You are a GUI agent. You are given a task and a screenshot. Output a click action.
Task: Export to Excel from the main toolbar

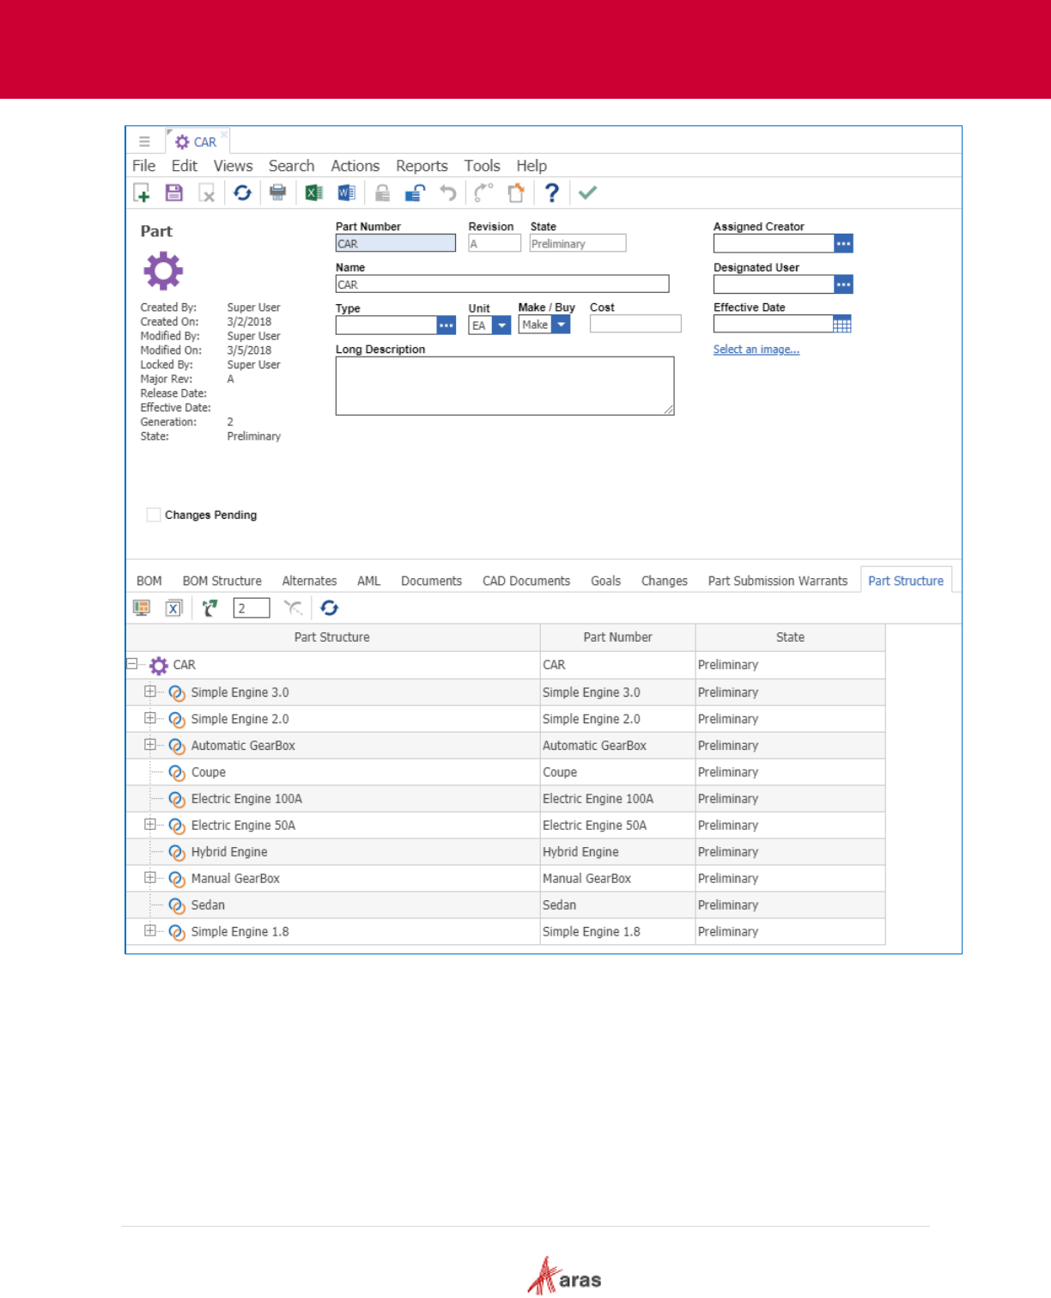[314, 193]
